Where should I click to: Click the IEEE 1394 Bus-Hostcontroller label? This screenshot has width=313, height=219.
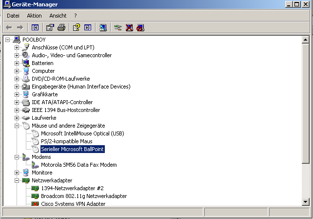pyautogui.click(x=66, y=110)
